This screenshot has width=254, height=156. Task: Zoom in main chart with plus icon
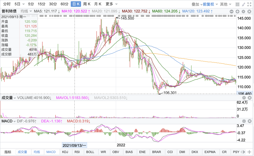(237, 12)
